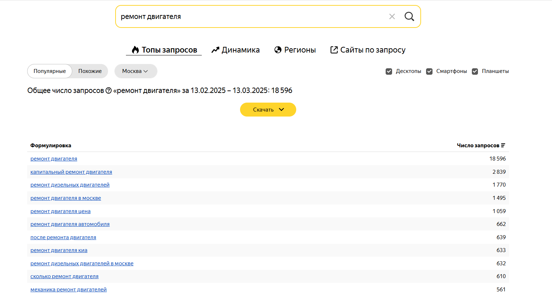
Task: Sort by Число запросов sort icon
Action: point(503,145)
